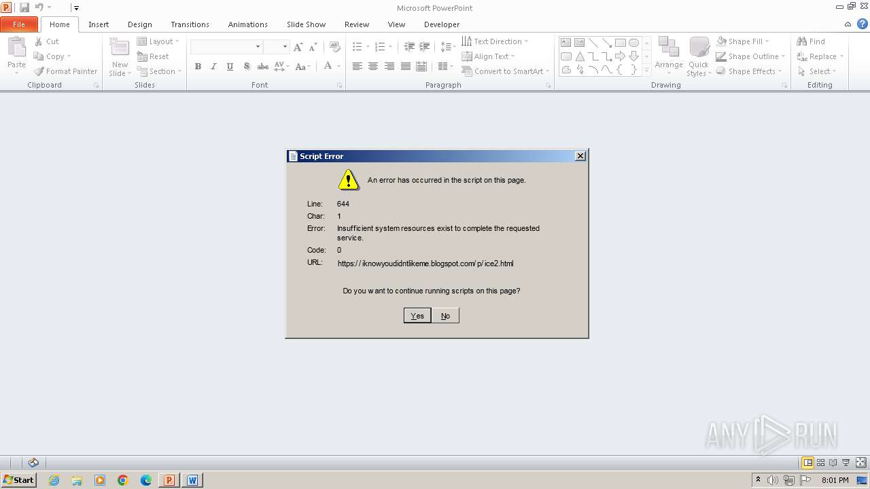Open the File tab
The height and width of the screenshot is (489, 870).
click(19, 24)
